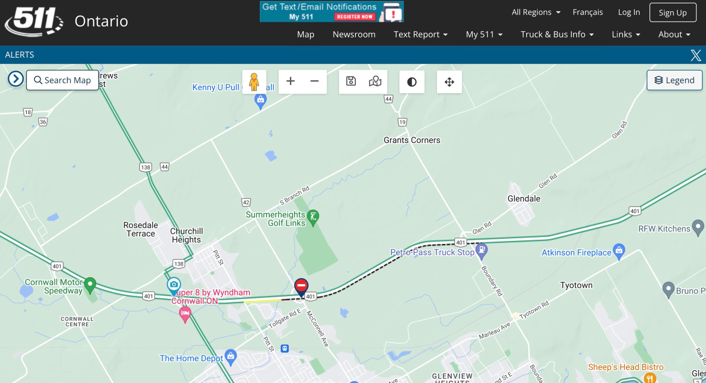This screenshot has width=706, height=383.
Task: Expand the All Regions dropdown
Action: [x=536, y=12]
